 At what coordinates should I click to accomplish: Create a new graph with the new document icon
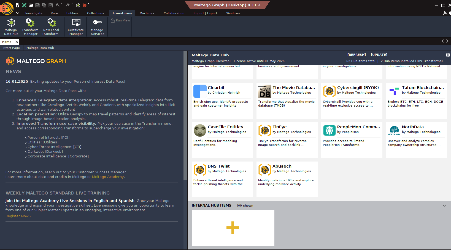pos(18,5)
